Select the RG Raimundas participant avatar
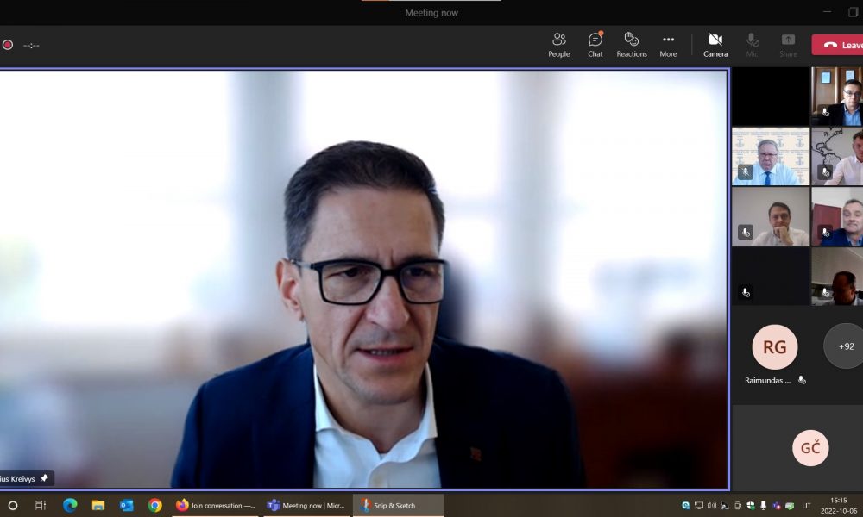Viewport: 863px width, 517px height. click(774, 346)
